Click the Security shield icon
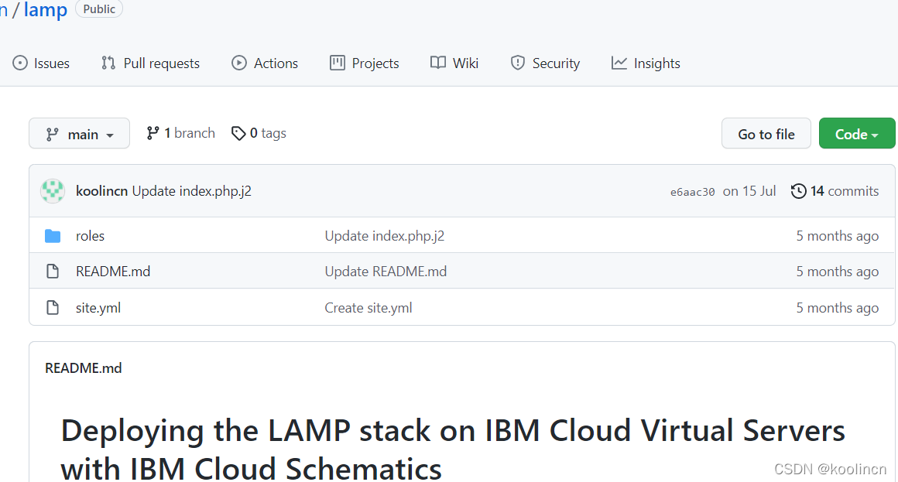The width and height of the screenshot is (898, 482). pos(518,63)
